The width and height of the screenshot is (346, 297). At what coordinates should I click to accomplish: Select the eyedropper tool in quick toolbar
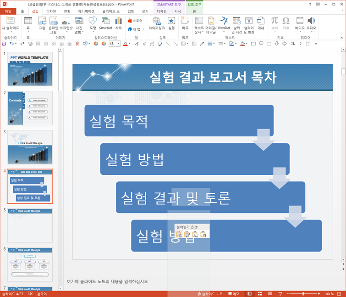[202, 44]
